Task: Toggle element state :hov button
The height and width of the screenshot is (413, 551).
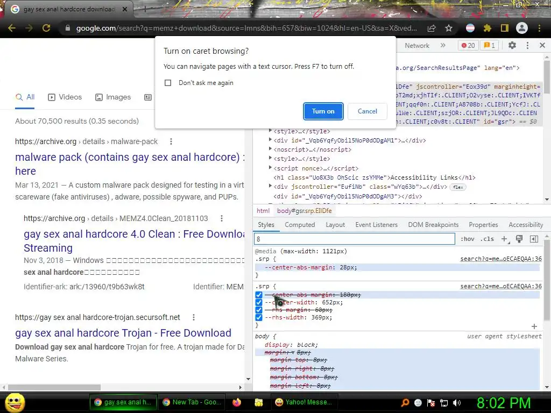Action: (468, 239)
